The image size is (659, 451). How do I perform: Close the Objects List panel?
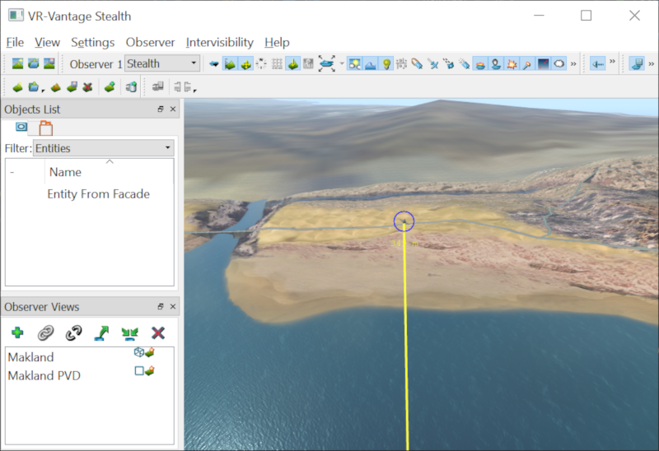click(x=173, y=109)
